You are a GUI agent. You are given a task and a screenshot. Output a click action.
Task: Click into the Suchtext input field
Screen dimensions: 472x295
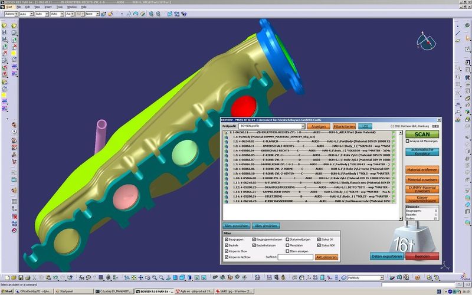pos(296,257)
